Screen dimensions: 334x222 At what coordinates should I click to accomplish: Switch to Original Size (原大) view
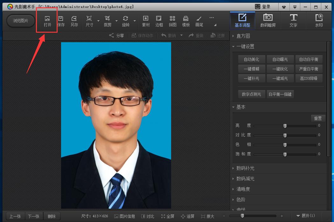click(x=207, y=216)
